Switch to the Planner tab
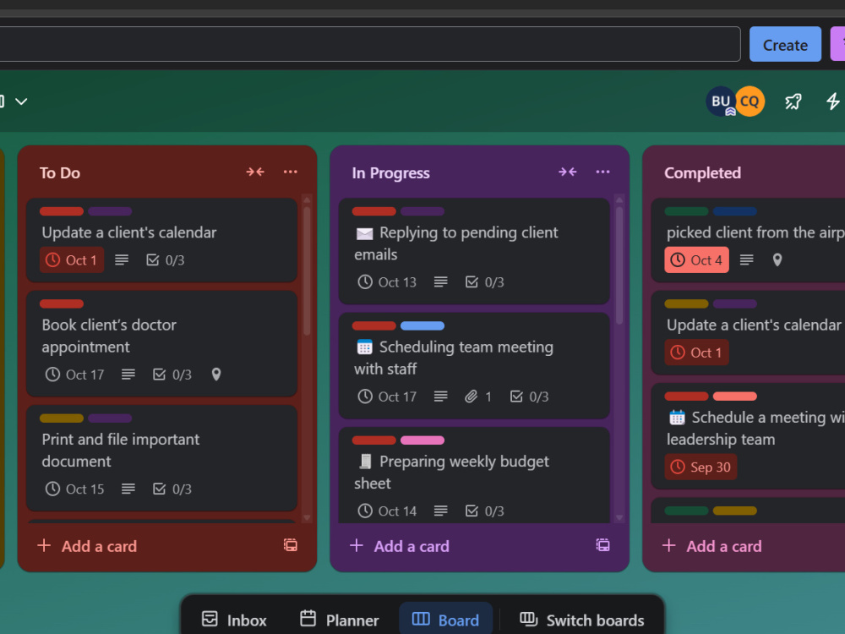The image size is (845, 634). point(340,620)
